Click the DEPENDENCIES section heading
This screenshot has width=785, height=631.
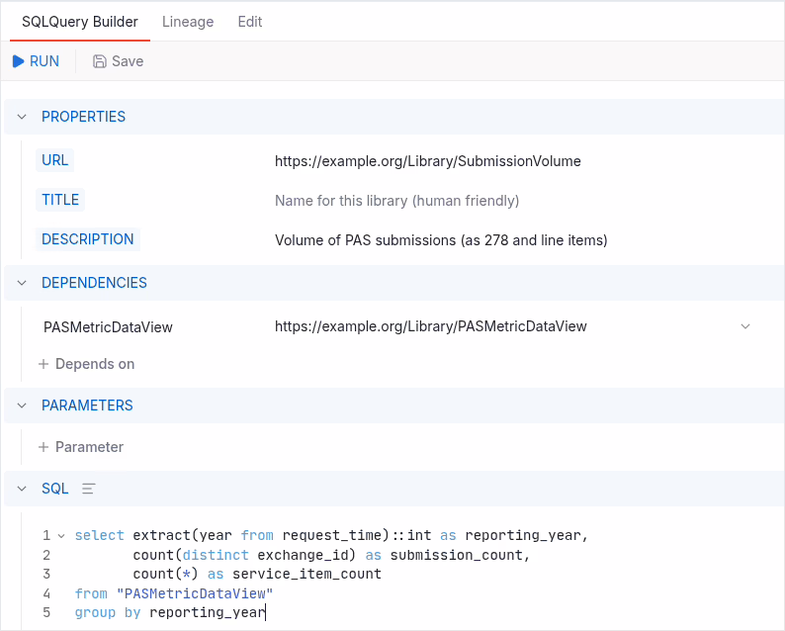pyautogui.click(x=94, y=283)
